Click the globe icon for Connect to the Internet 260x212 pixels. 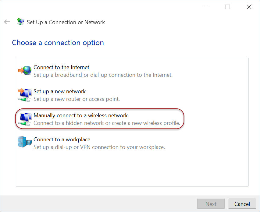coord(25,71)
